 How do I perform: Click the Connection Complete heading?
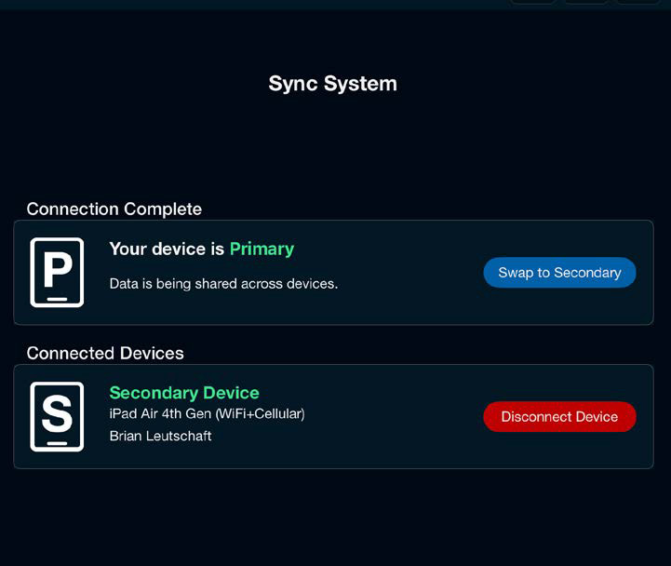[114, 209]
